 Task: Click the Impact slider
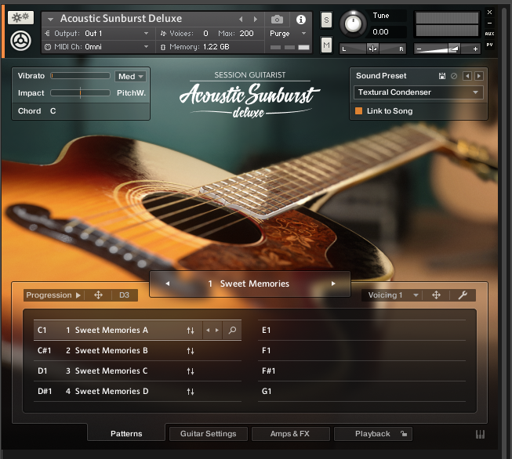click(x=80, y=93)
